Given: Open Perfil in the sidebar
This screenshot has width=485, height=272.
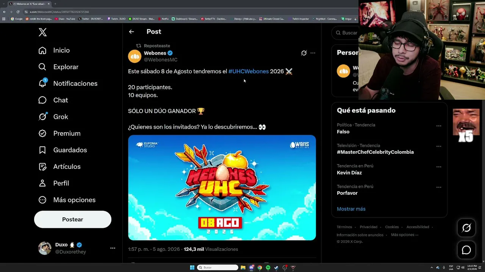Looking at the screenshot, I should [x=53, y=183].
